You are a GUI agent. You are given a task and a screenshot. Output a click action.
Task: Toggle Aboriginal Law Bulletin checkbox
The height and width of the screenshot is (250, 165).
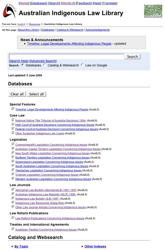tap(13, 190)
